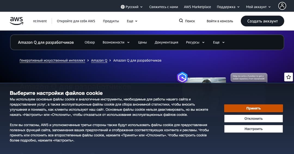Click breadcrumb text Amazon Q для разработчиков
Image resolution: width=294 pixels, height=154 pixels.
click(x=137, y=61)
